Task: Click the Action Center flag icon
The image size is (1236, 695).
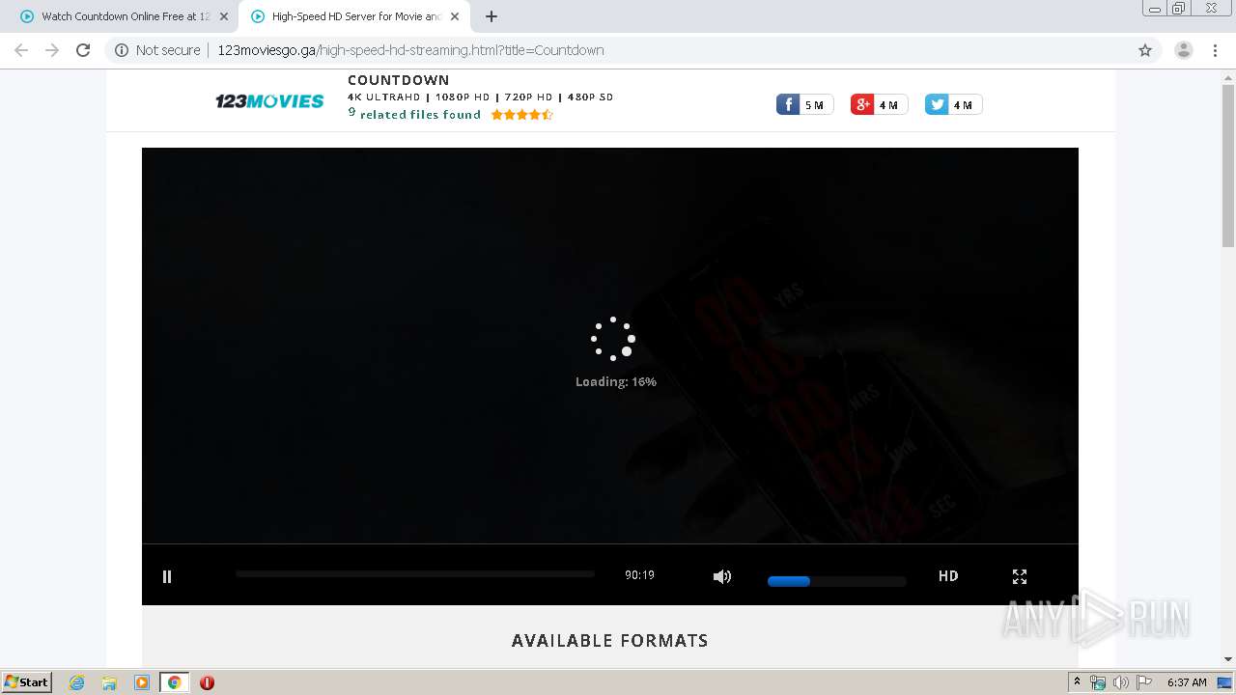Action: (x=1143, y=682)
